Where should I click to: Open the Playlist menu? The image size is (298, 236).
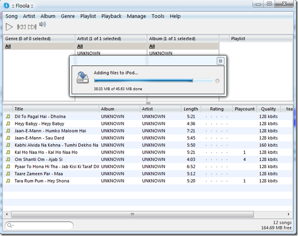tap(88, 16)
